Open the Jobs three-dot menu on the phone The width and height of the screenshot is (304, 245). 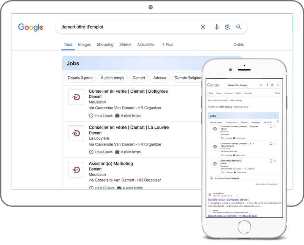pos(275,115)
